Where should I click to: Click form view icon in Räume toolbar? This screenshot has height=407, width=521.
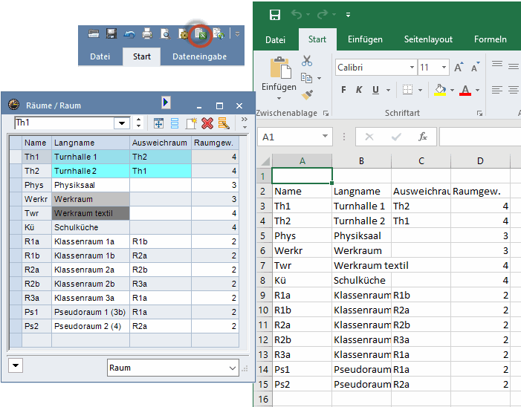pyautogui.click(x=175, y=123)
